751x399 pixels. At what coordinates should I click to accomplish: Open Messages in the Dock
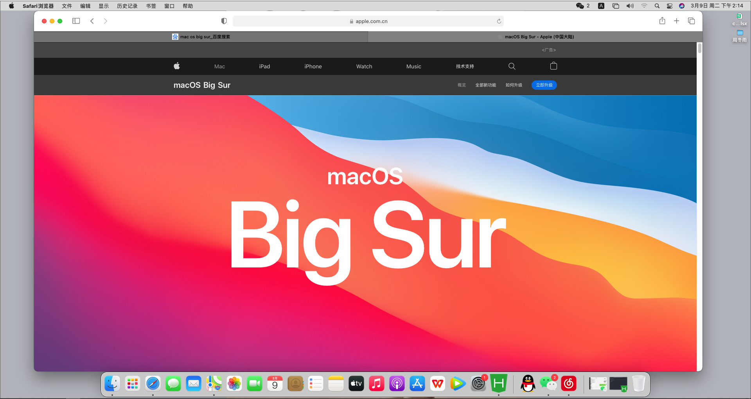coord(173,384)
